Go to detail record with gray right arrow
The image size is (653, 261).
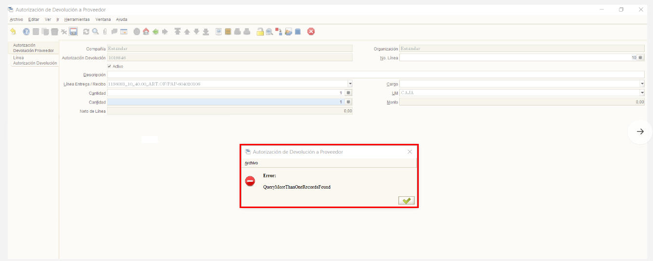pos(165,32)
